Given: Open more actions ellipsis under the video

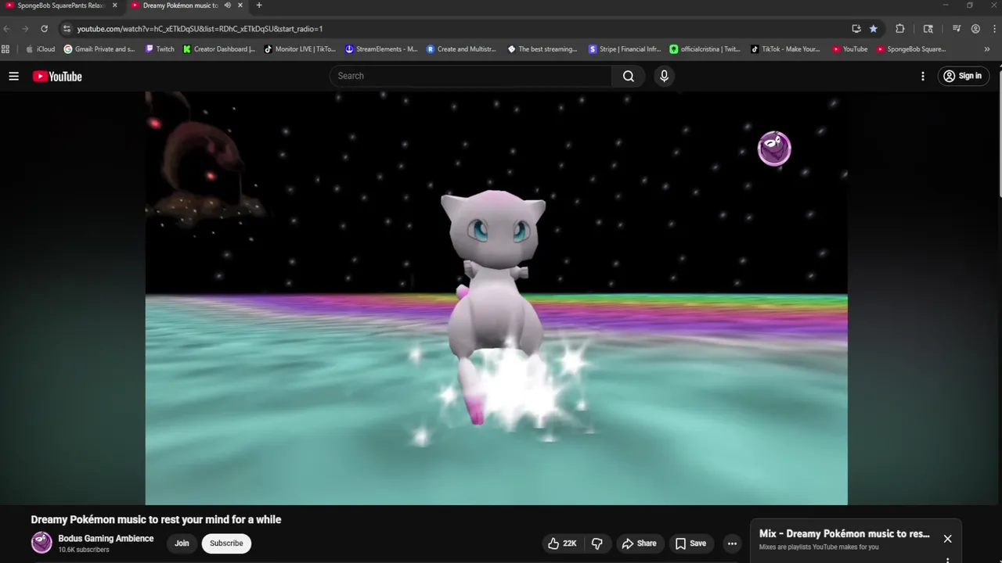Looking at the screenshot, I should click(x=732, y=543).
